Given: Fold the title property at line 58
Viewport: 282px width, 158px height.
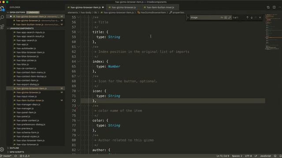Looking at the screenshot, I should coord(79,32).
